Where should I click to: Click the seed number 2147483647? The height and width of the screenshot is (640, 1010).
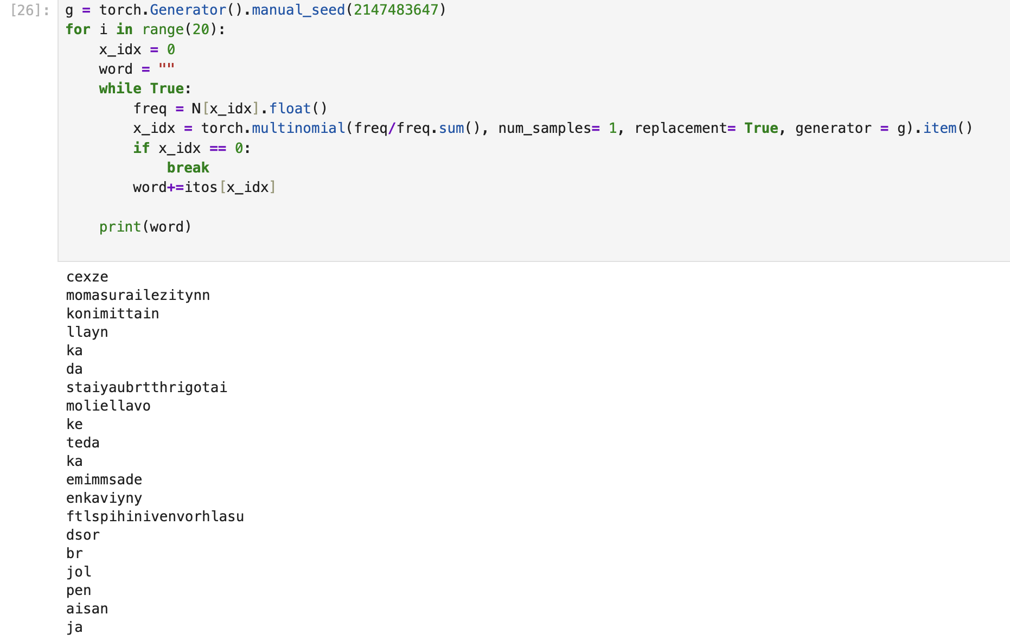(395, 10)
